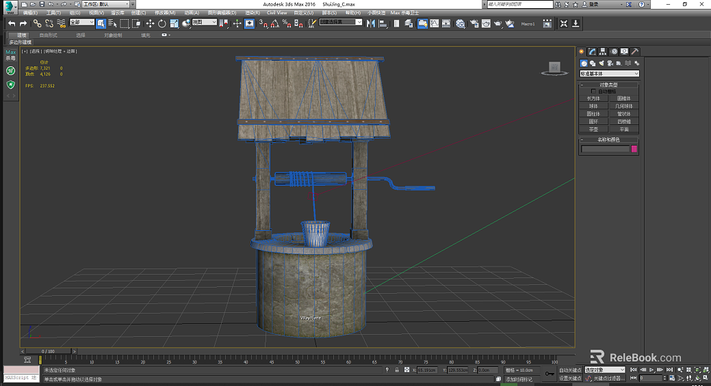Open the 渲染(R) menu

point(253,13)
